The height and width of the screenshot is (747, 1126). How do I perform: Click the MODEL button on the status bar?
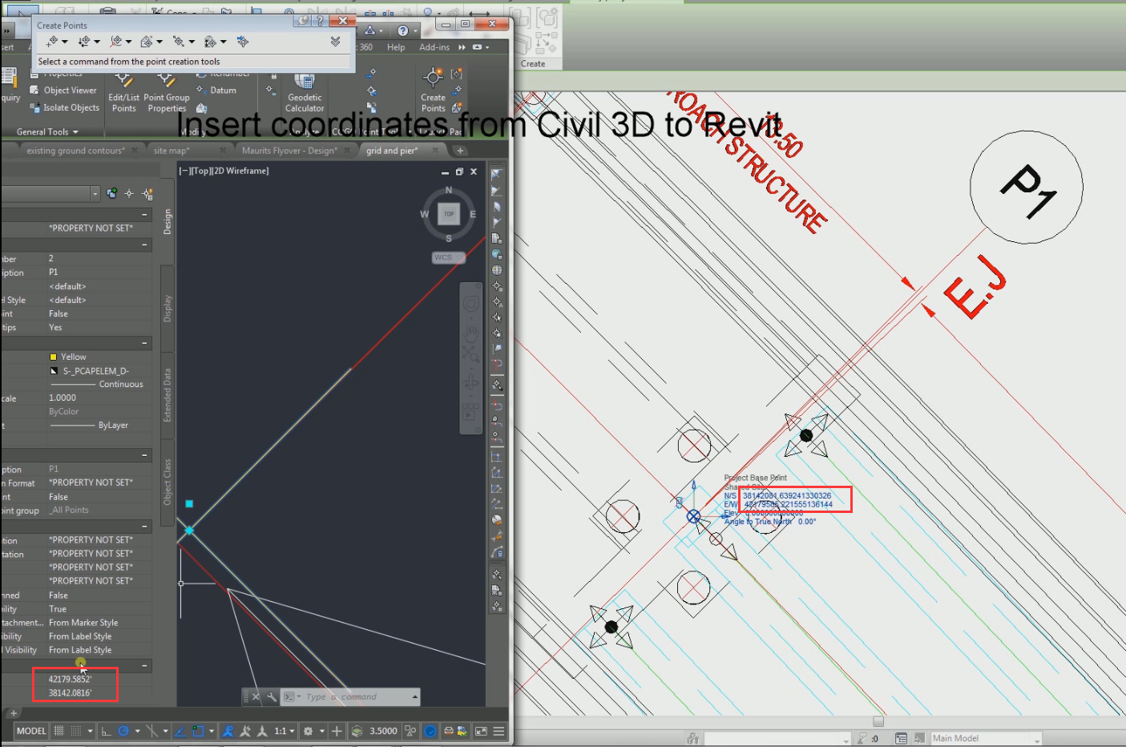(30, 730)
